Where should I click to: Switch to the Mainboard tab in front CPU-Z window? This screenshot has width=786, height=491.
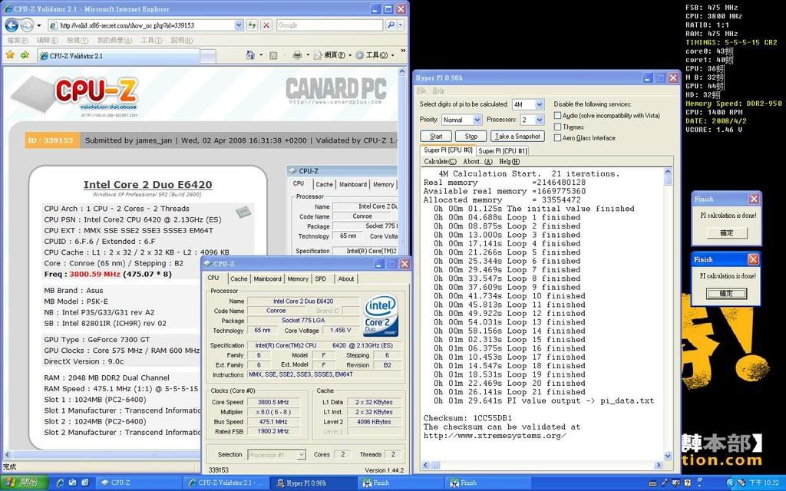267,279
